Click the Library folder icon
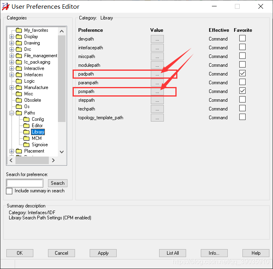The image size is (273, 269). point(27,132)
